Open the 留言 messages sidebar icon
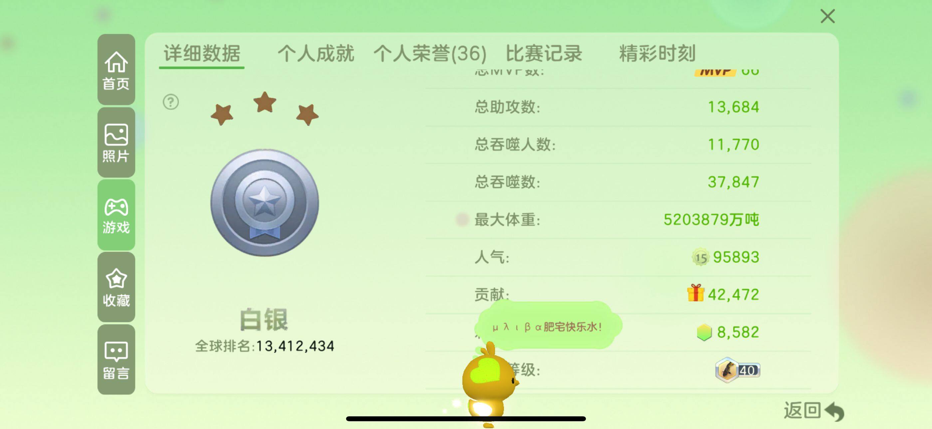 tap(116, 359)
